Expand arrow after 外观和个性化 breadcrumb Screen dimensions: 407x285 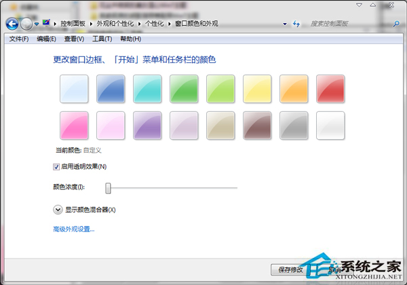(x=139, y=24)
